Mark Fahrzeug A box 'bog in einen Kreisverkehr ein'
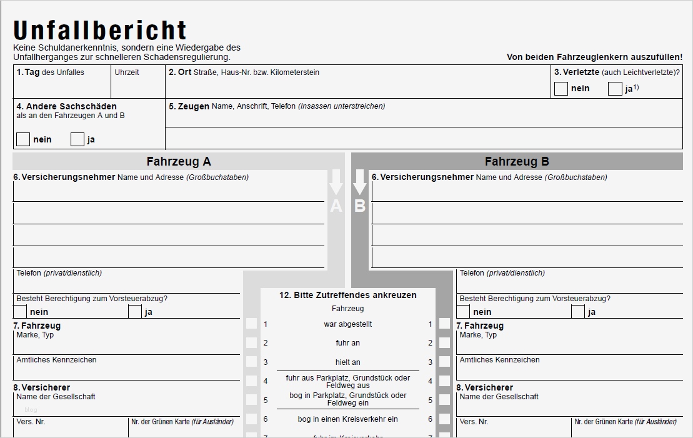Viewport: 693px width, 438px height. [x=251, y=419]
